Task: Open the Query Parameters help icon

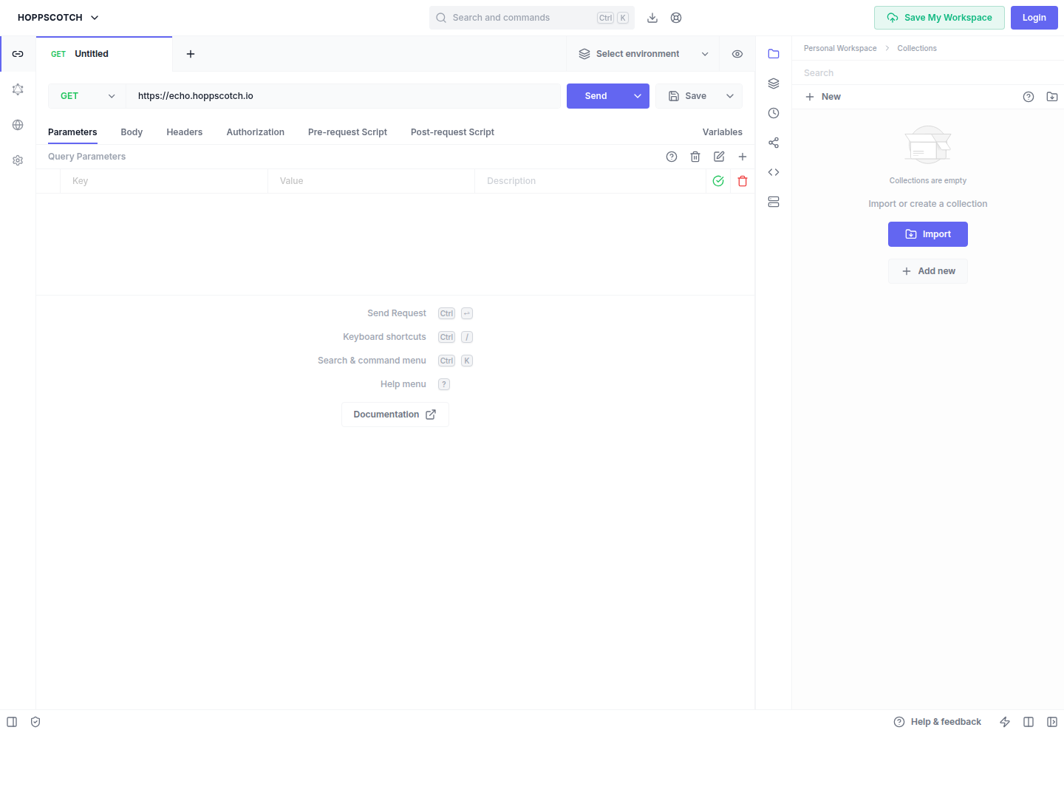Action: (672, 157)
